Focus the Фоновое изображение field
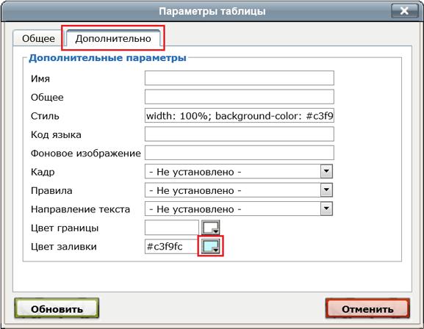The width and height of the screenshot is (424, 329). pyautogui.click(x=240, y=153)
